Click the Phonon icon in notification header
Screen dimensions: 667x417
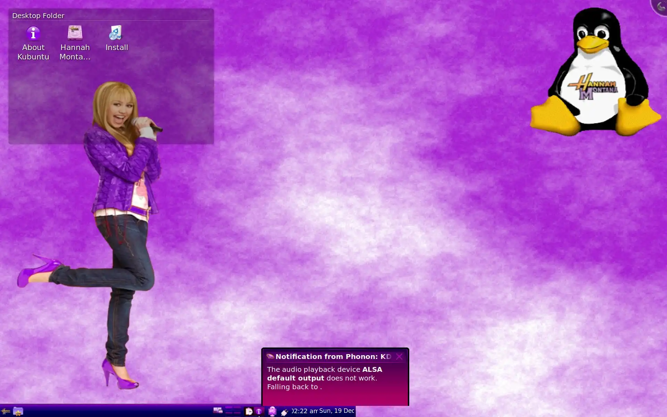click(x=270, y=357)
